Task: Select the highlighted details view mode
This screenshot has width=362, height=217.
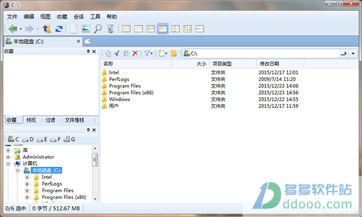Action: click(163, 28)
